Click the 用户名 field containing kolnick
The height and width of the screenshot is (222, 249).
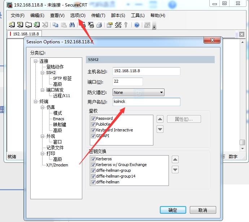pos(147,102)
